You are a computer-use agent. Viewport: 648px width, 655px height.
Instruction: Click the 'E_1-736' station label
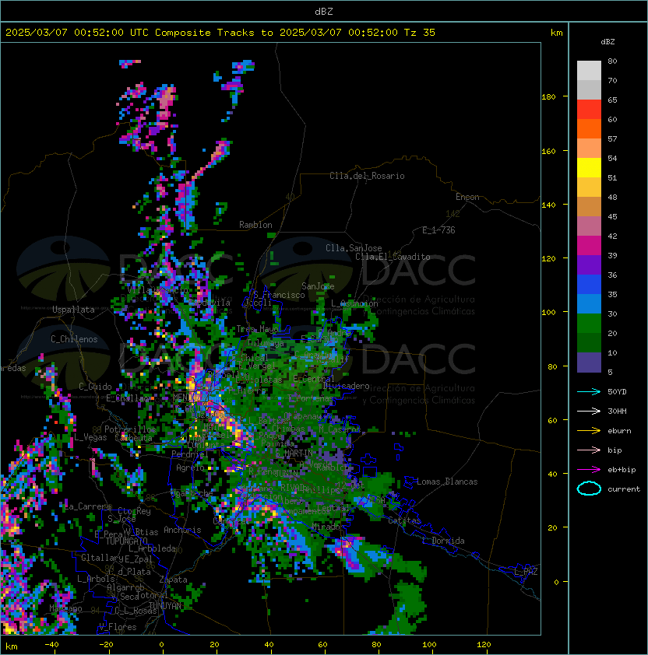pos(438,230)
